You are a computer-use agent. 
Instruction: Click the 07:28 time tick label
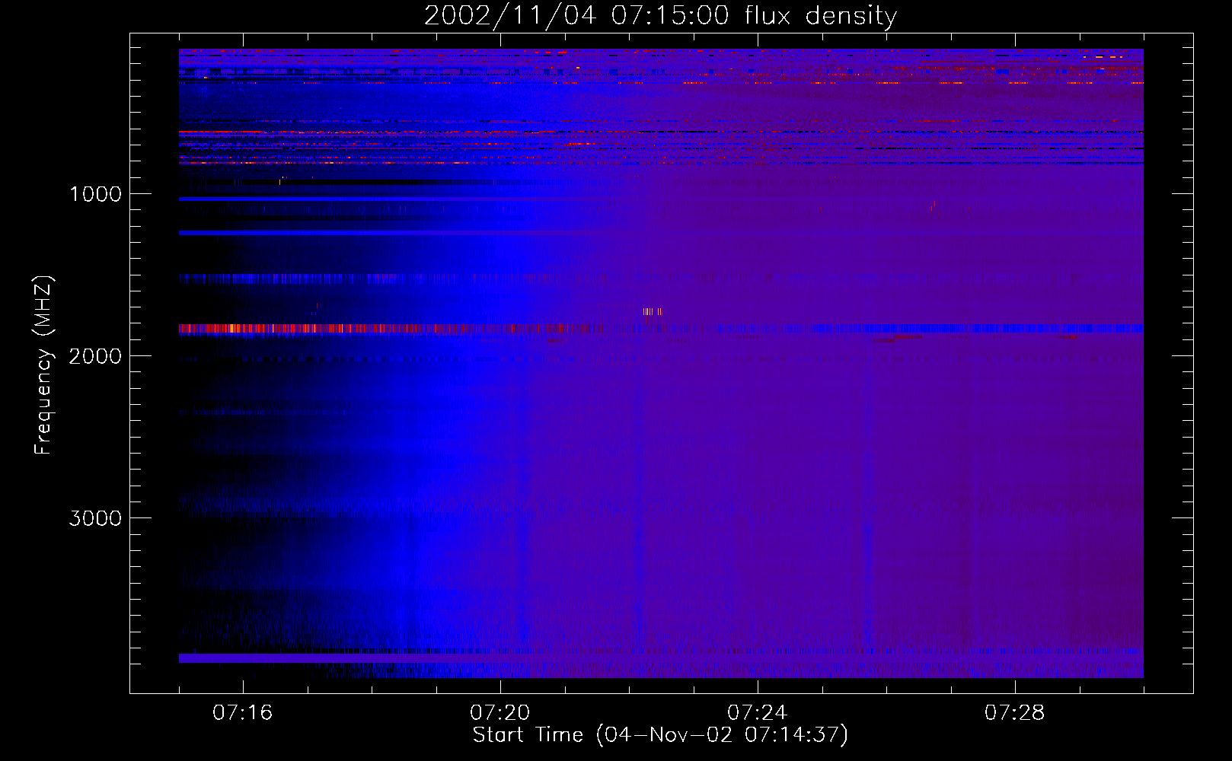click(1015, 713)
